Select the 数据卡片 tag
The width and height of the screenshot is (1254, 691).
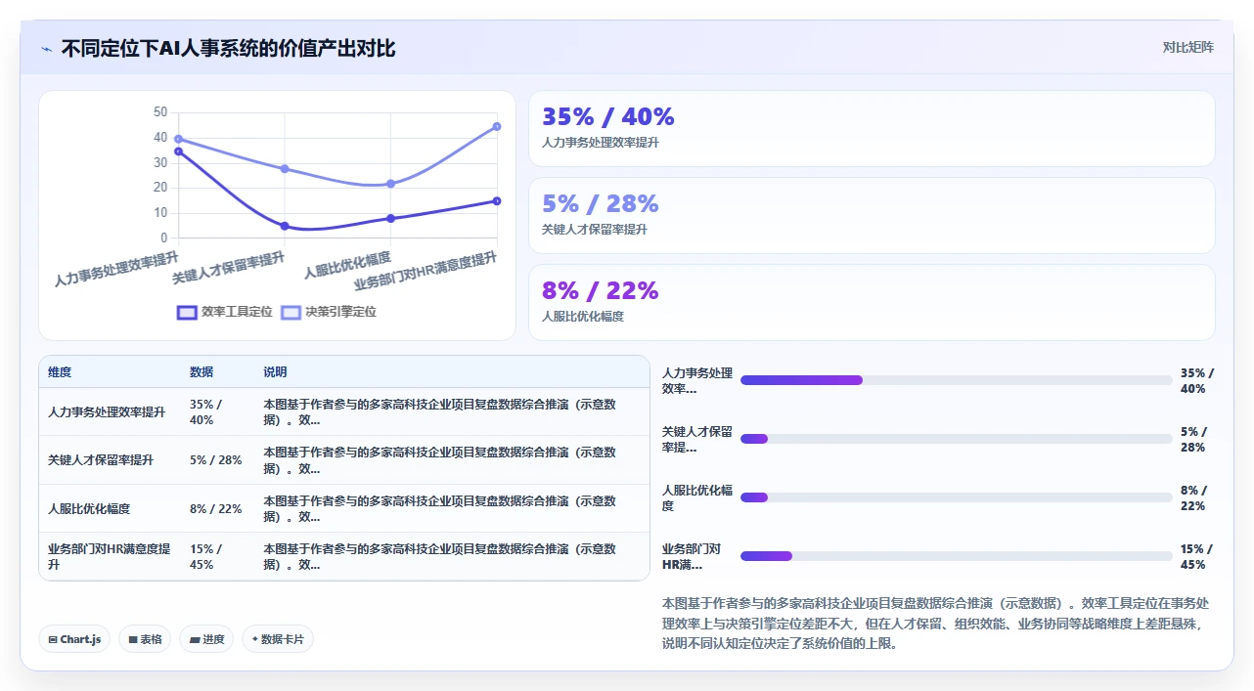(x=278, y=639)
